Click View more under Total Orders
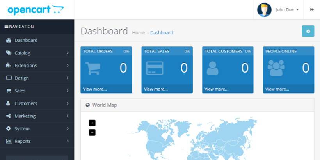 pos(95,89)
